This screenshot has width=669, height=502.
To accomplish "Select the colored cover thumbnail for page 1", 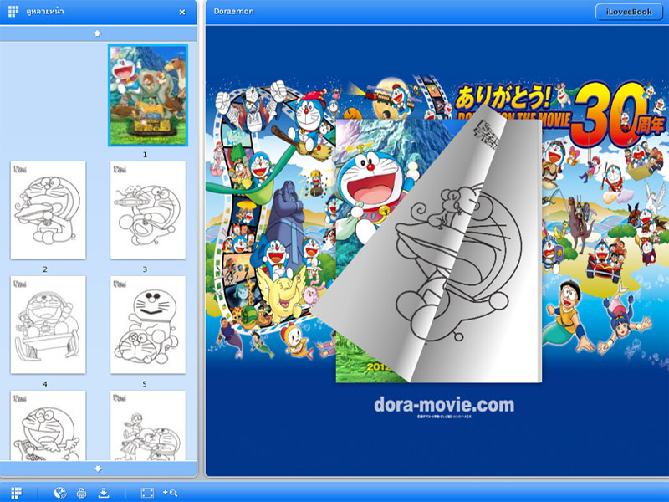I will [x=148, y=95].
